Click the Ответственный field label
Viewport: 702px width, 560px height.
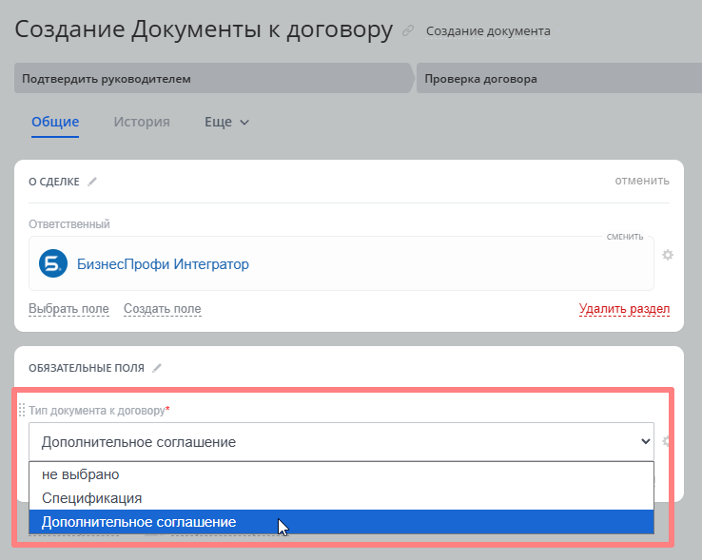pyautogui.click(x=69, y=223)
